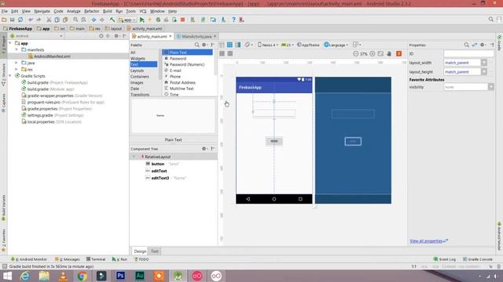Click the Synchronize icon in the toolbar
The image size is (503, 282).
click(20, 20)
